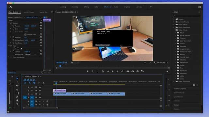Step back one frame
The image size is (209, 117).
click(x=108, y=71)
